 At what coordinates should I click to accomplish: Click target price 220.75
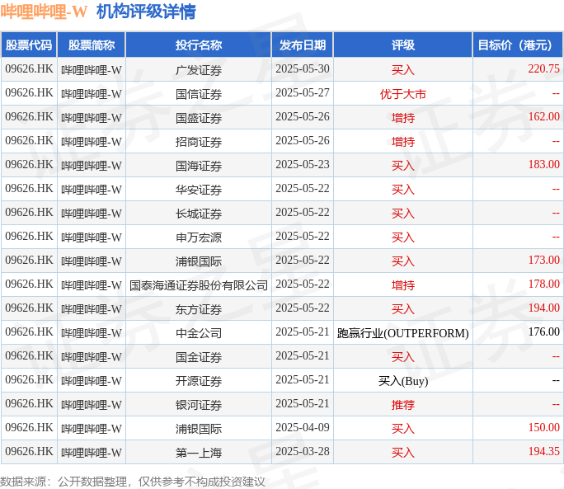click(543, 68)
